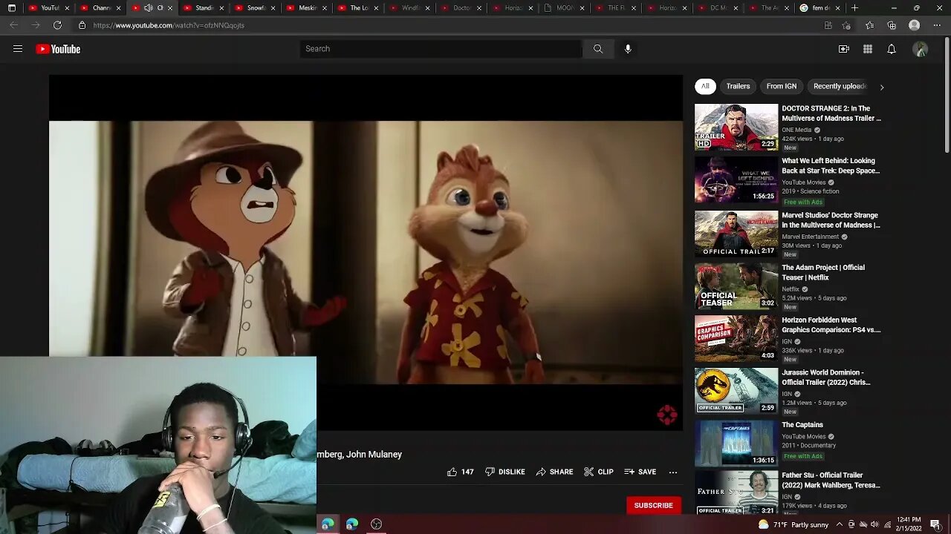Open the Netflix channel name

pos(791,289)
